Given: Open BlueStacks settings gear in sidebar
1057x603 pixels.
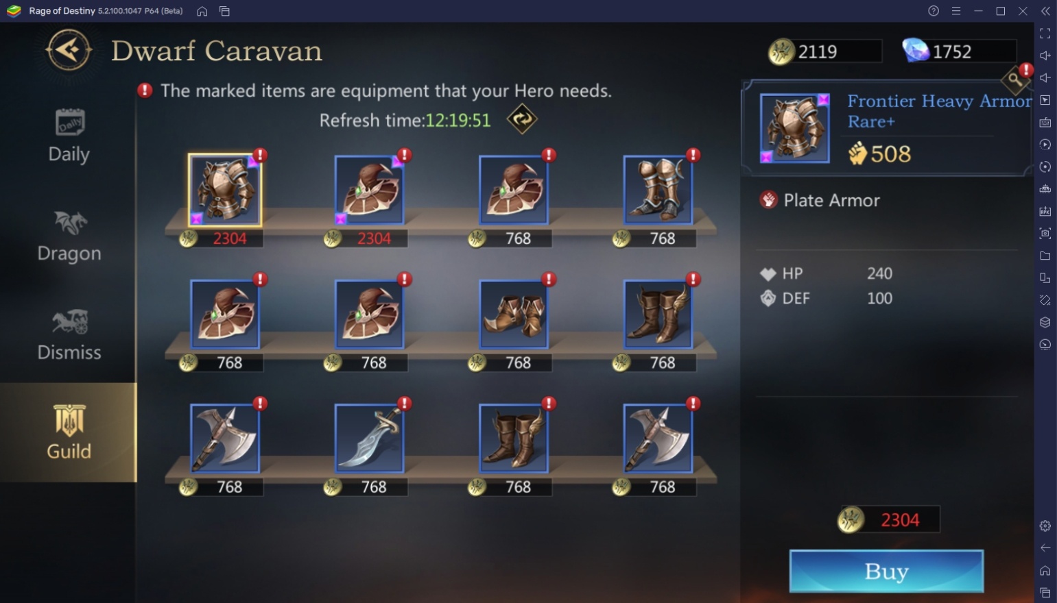Looking at the screenshot, I should click(x=1045, y=526).
